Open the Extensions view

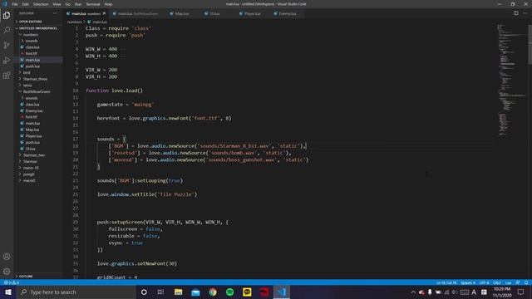tap(7, 76)
